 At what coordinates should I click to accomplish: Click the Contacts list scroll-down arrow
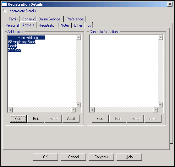click(x=161, y=105)
